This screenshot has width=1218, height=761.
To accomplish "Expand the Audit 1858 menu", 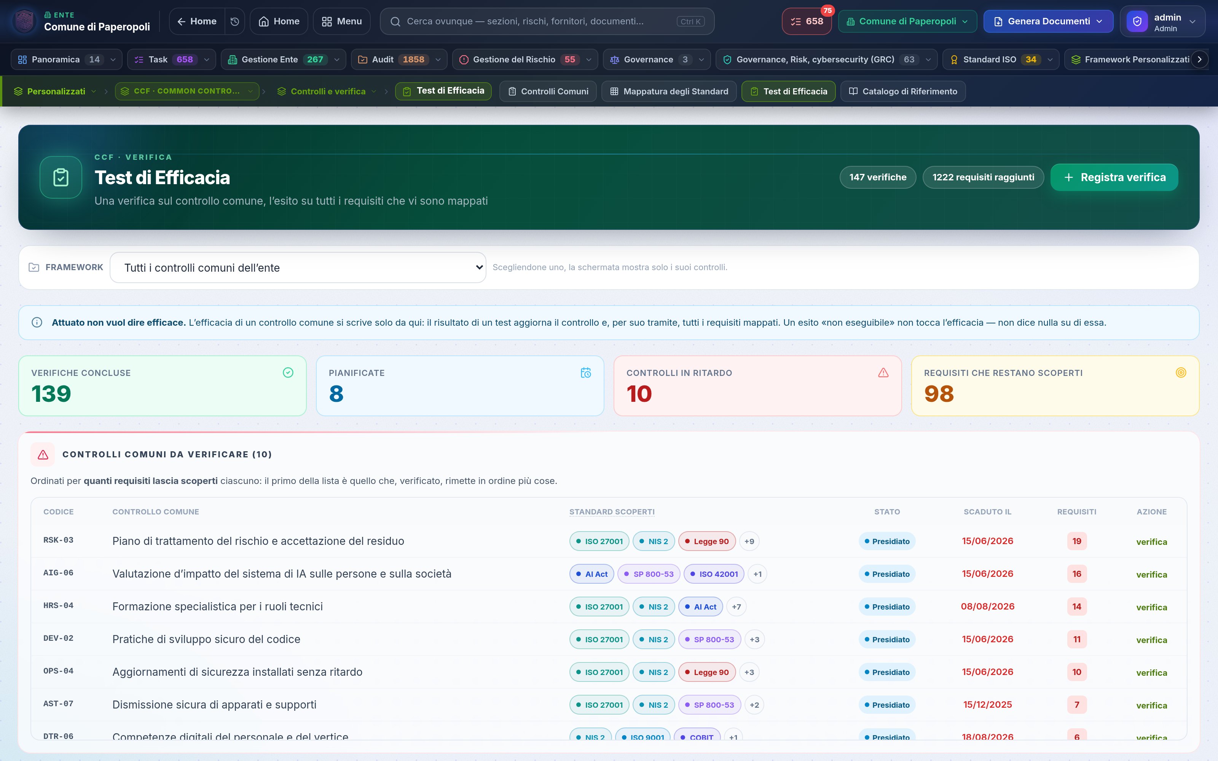I will (399, 59).
